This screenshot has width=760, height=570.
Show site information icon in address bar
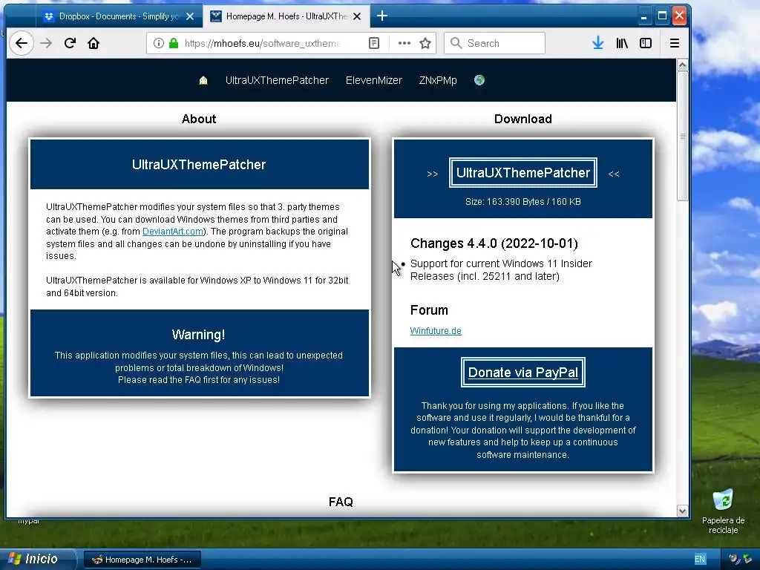(x=159, y=43)
